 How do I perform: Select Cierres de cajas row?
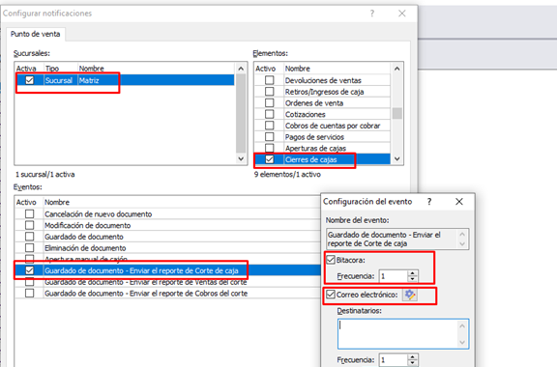pos(322,159)
